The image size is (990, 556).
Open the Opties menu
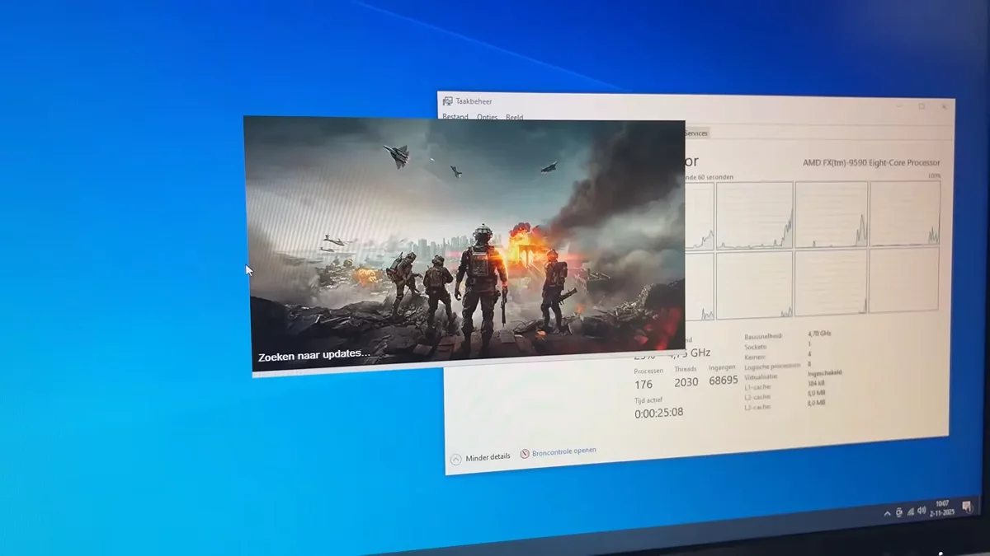[487, 117]
